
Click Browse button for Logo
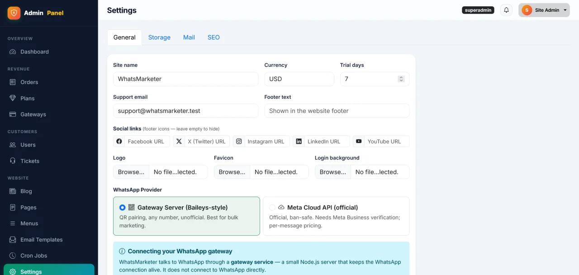point(131,172)
